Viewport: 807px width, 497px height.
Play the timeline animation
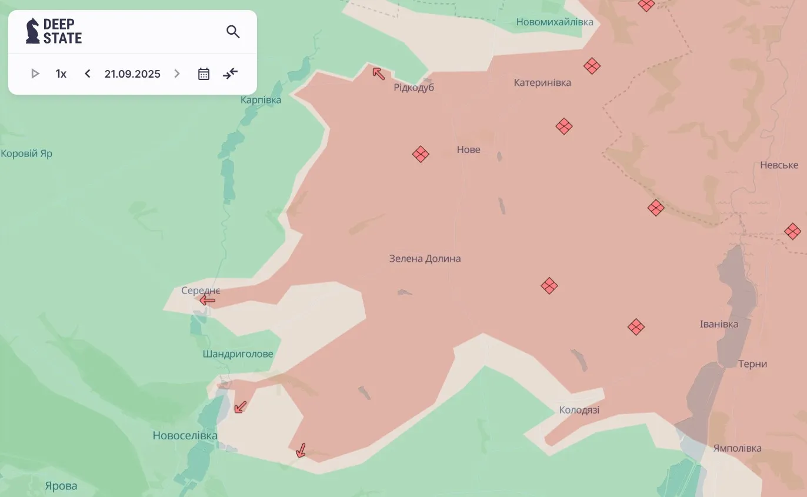pyautogui.click(x=35, y=74)
